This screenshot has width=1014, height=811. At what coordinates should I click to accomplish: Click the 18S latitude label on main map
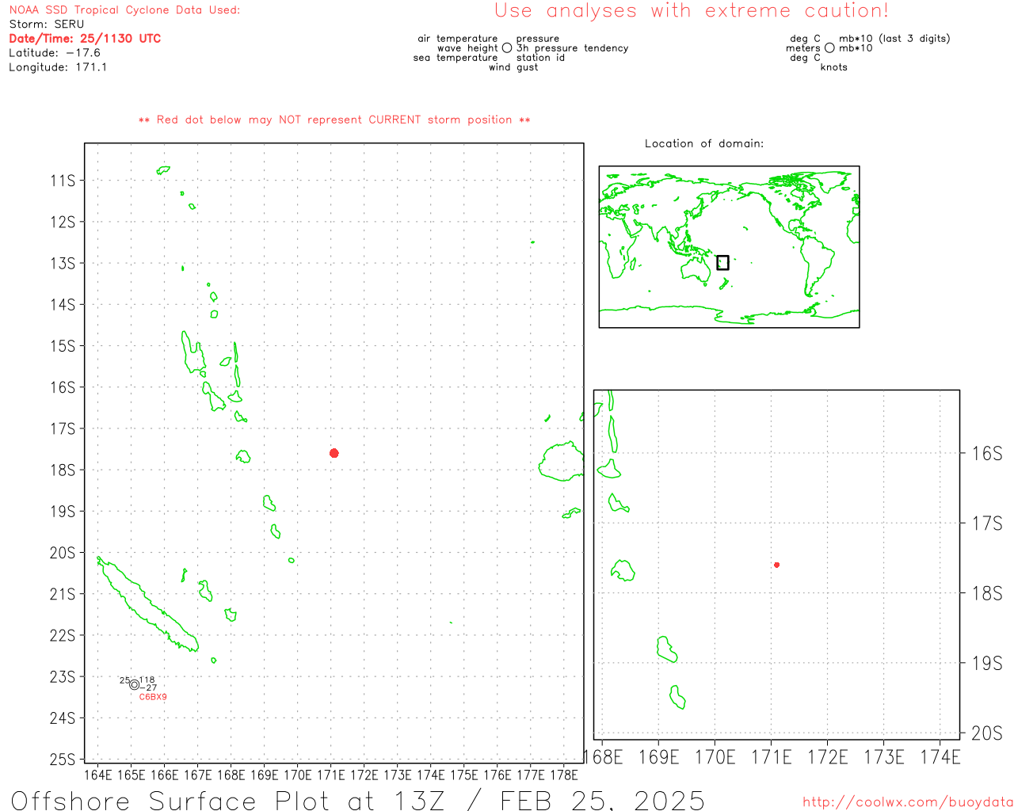point(63,470)
